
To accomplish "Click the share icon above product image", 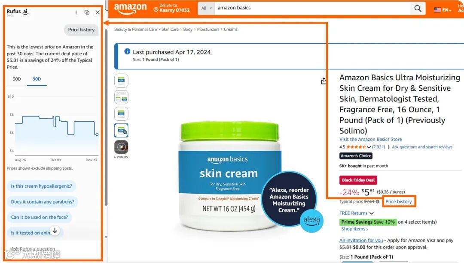I will 324,81.
